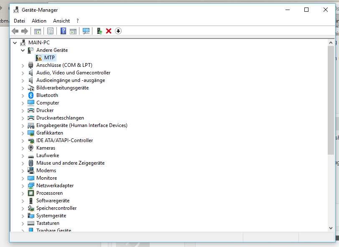Viewport: 339px width, 247px height.
Task: Collapse the MAIN-PC root node
Action: pyautogui.click(x=15, y=43)
